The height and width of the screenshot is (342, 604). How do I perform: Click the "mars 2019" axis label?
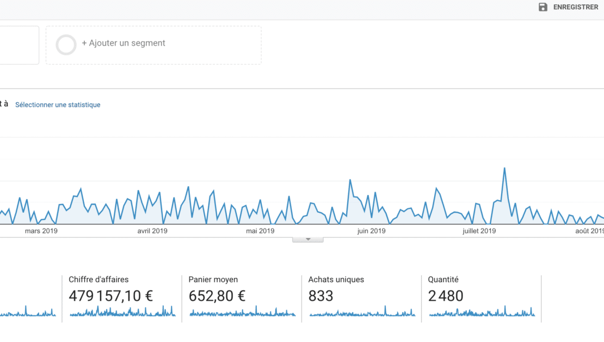tap(41, 231)
